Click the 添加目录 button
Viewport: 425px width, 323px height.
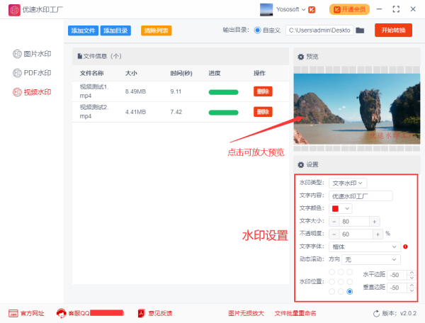click(115, 30)
